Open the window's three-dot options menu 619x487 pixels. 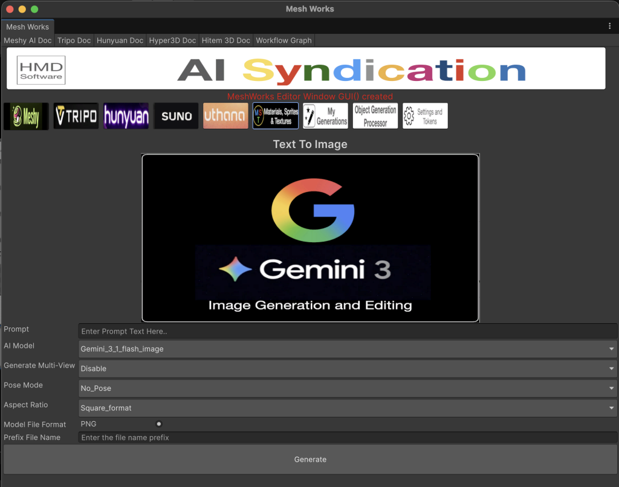pos(609,26)
